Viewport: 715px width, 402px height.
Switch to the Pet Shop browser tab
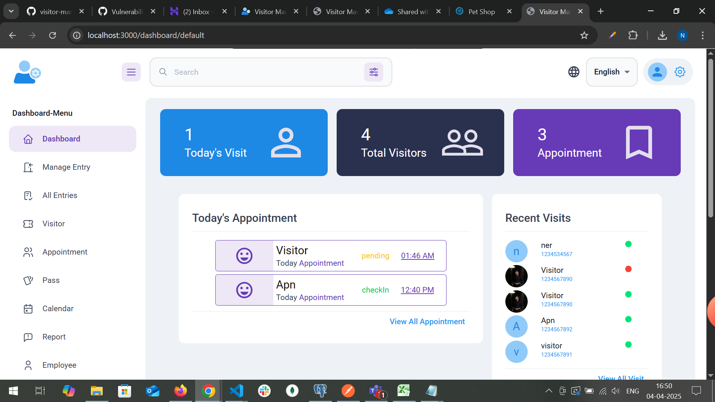pyautogui.click(x=481, y=12)
